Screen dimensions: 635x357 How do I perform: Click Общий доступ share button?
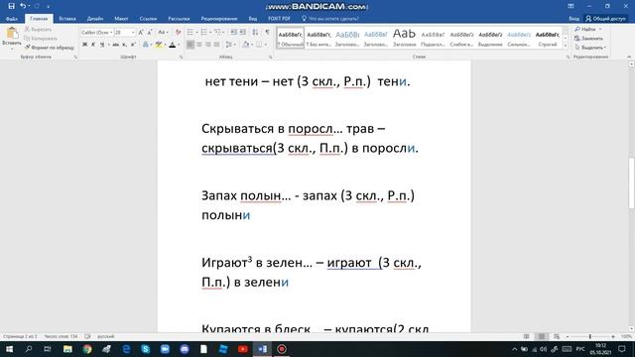click(x=605, y=19)
